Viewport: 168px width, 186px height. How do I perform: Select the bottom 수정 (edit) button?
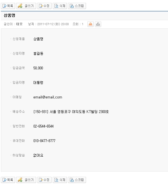pos(44,180)
